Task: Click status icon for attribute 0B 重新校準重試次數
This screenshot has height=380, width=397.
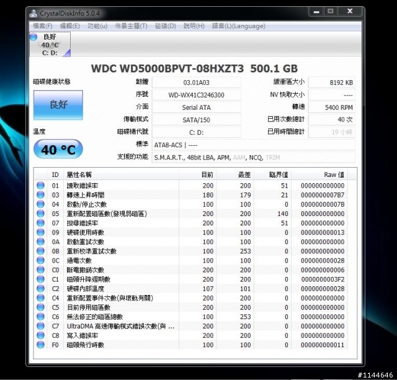Action: 40,251
